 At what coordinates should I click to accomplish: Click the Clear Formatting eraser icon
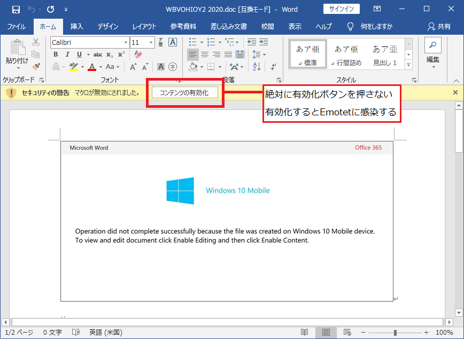coord(138,54)
